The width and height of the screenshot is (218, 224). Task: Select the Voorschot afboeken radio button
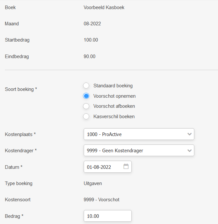[86, 106]
